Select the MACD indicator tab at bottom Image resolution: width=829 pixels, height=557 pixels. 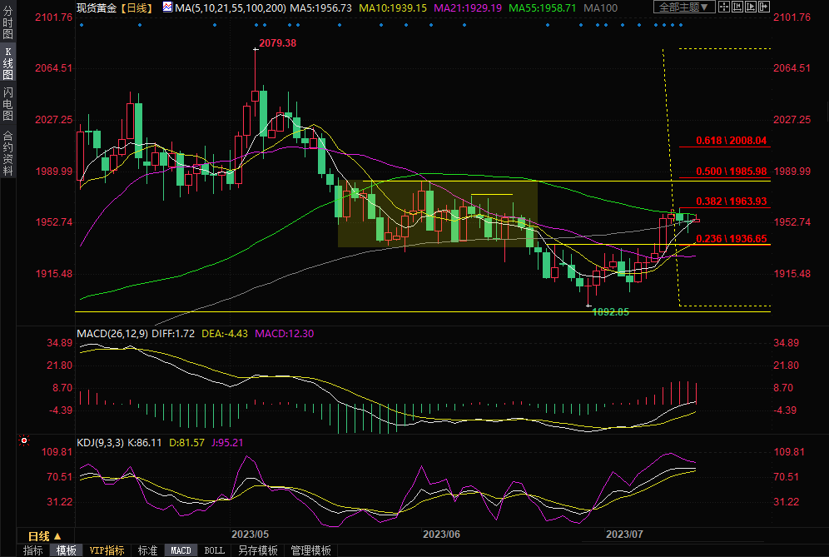click(x=181, y=550)
